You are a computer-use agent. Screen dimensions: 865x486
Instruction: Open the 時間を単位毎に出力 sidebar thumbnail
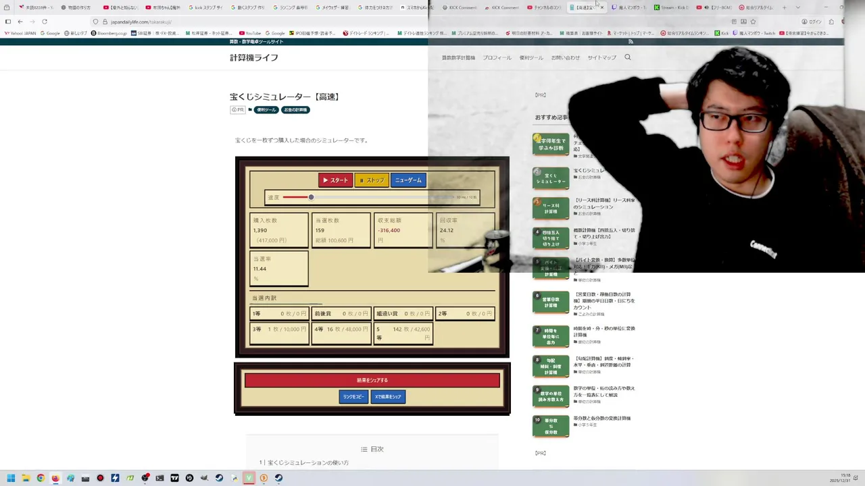pyautogui.click(x=551, y=336)
